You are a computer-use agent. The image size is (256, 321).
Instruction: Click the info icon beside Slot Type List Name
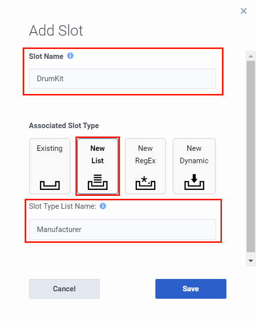pyautogui.click(x=103, y=206)
